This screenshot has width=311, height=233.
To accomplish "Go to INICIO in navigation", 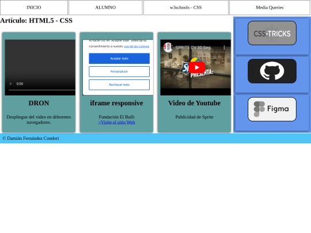I will [34, 7].
